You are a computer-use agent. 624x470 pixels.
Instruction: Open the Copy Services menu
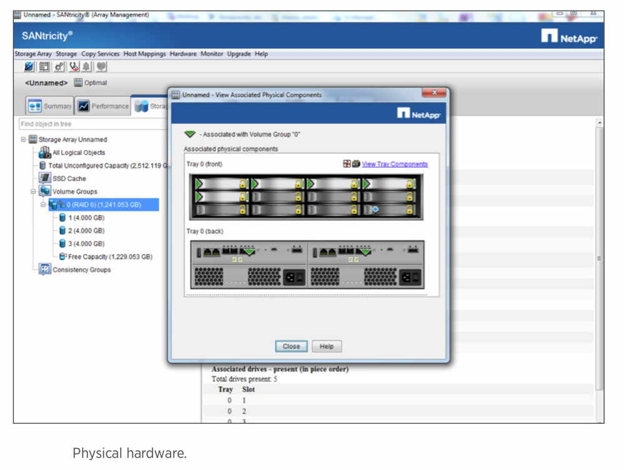pyautogui.click(x=101, y=54)
